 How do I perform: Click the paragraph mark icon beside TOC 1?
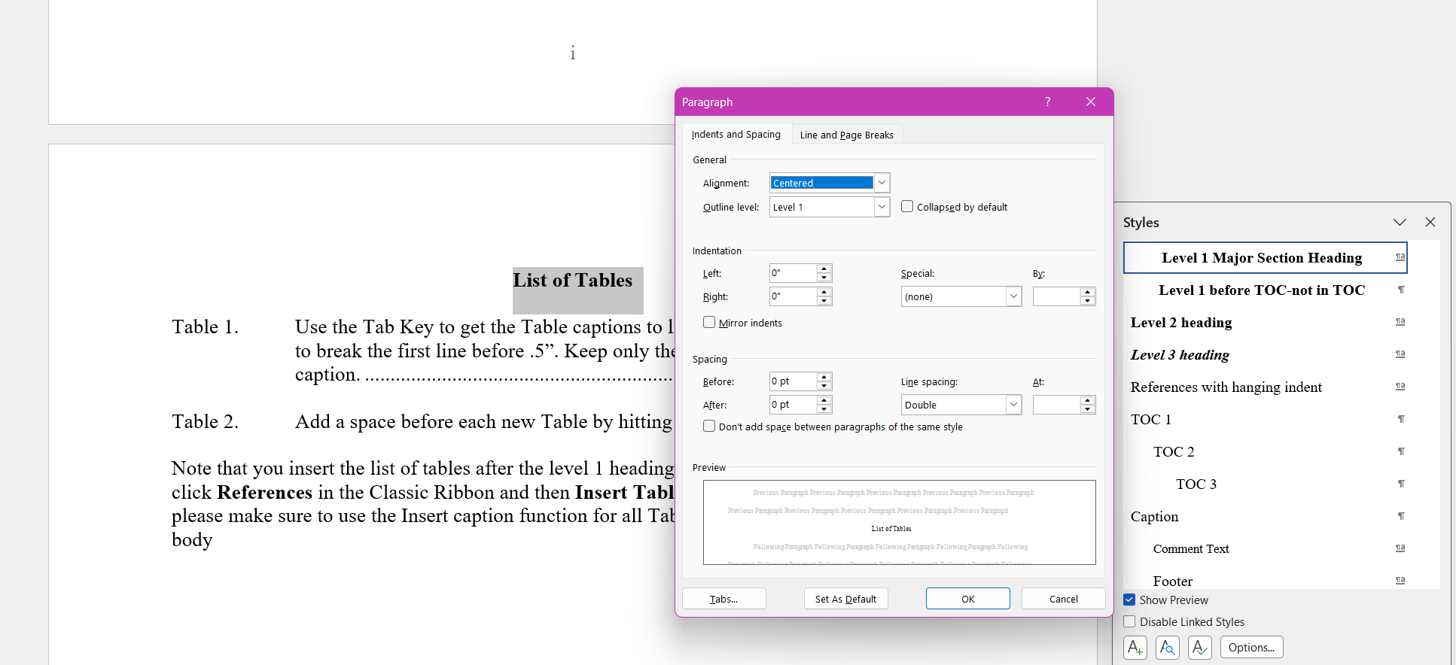click(x=1401, y=419)
